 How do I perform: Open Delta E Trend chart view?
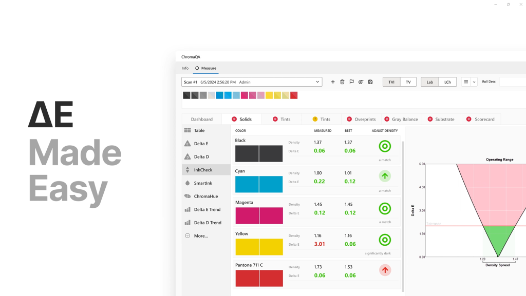tap(206, 209)
